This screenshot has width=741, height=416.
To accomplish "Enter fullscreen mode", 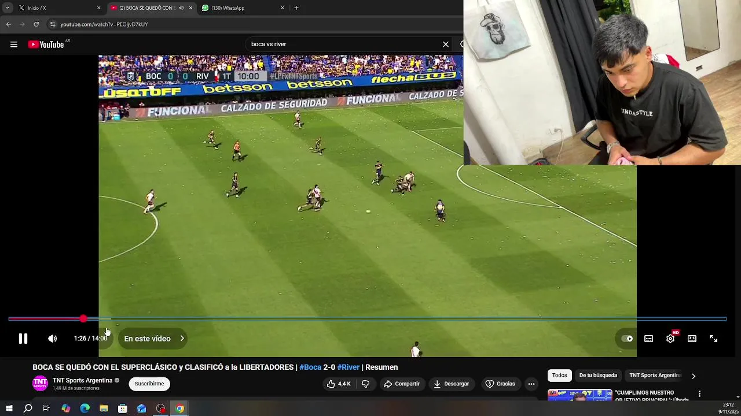I will 713,339.
